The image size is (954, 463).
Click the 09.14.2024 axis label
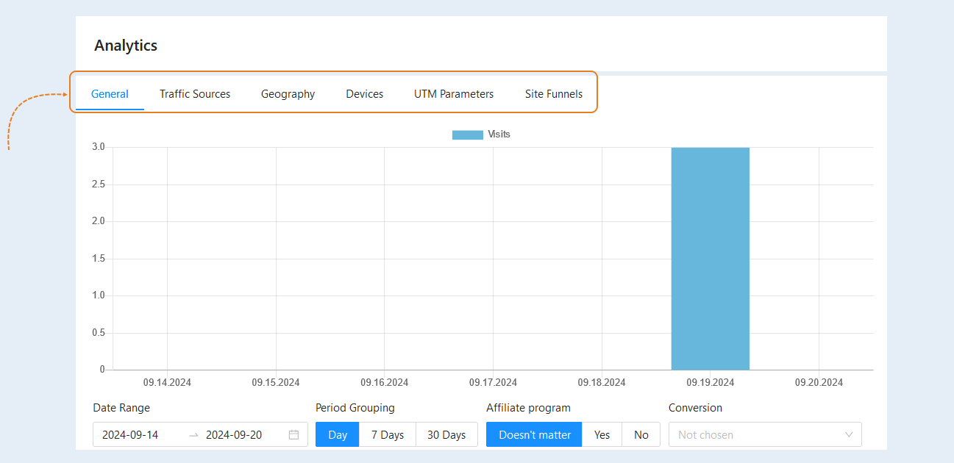pos(167,383)
